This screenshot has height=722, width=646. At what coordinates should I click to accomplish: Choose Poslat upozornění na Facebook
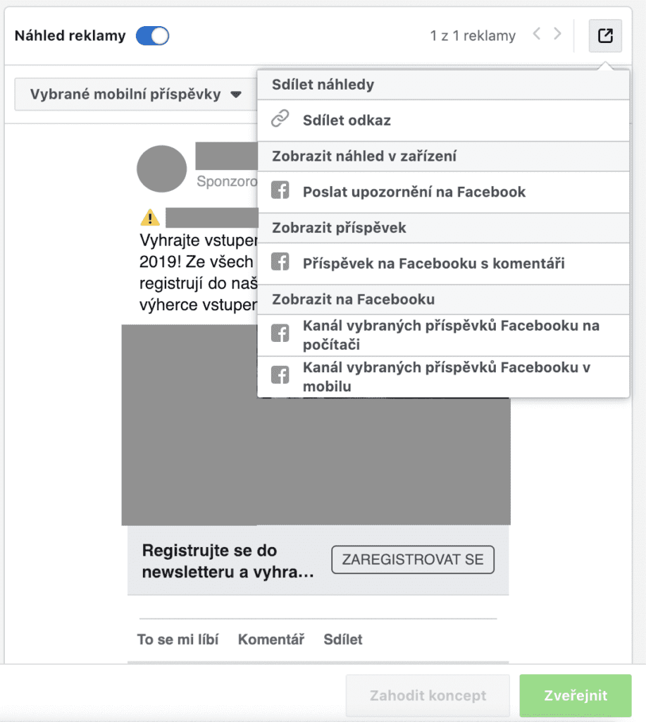coord(414,192)
